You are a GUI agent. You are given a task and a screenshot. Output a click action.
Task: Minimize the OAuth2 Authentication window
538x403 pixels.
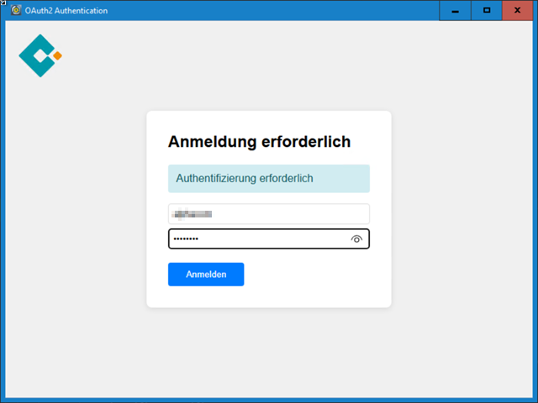455,11
